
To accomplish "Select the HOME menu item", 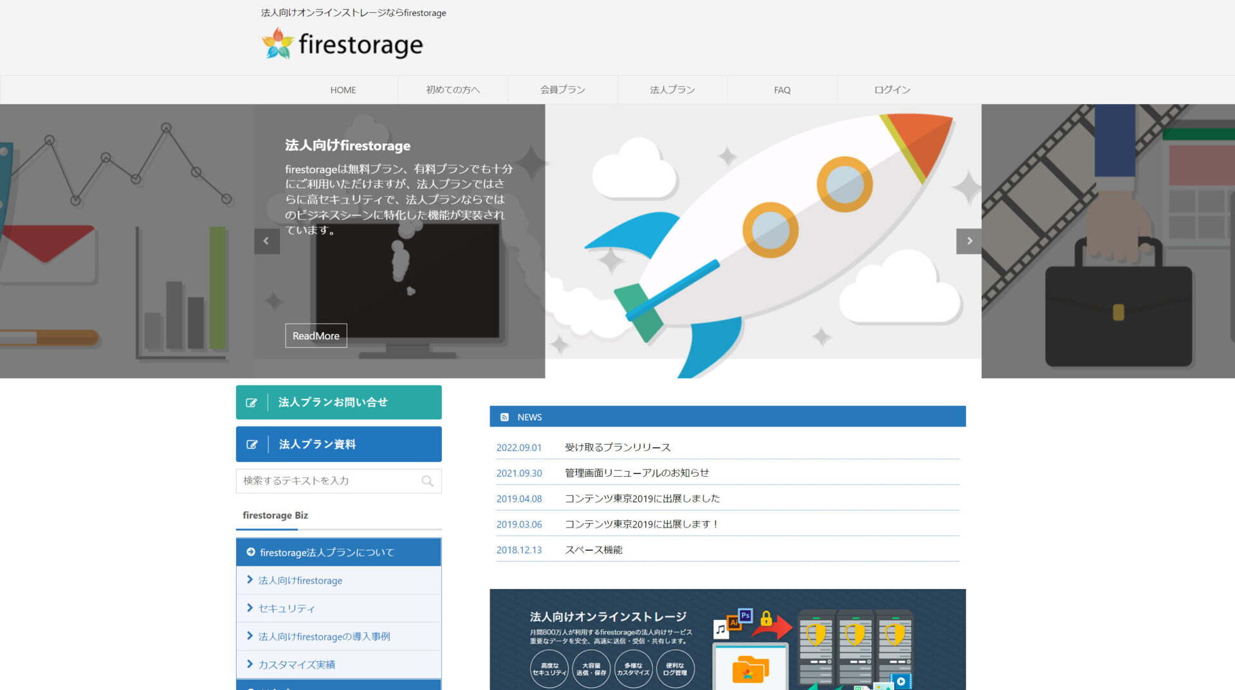I will coord(343,90).
